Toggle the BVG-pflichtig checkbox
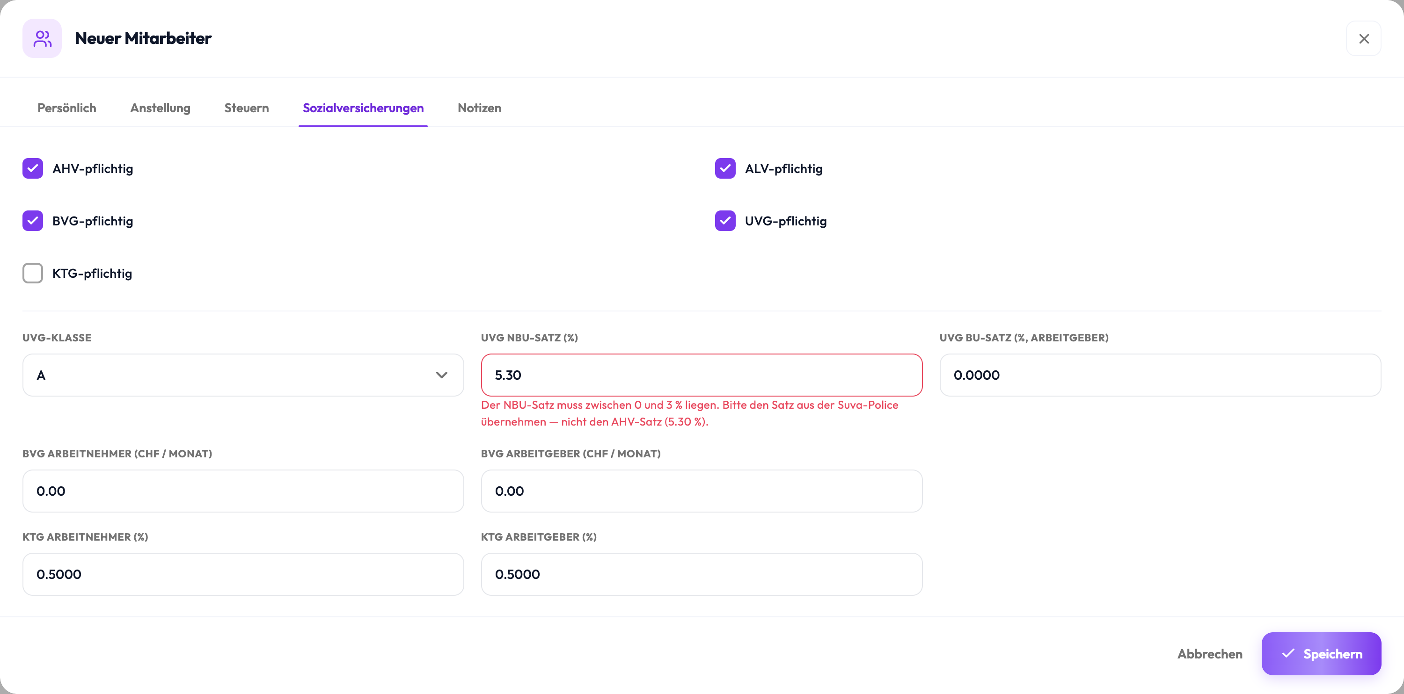1404x694 pixels. (x=33, y=221)
